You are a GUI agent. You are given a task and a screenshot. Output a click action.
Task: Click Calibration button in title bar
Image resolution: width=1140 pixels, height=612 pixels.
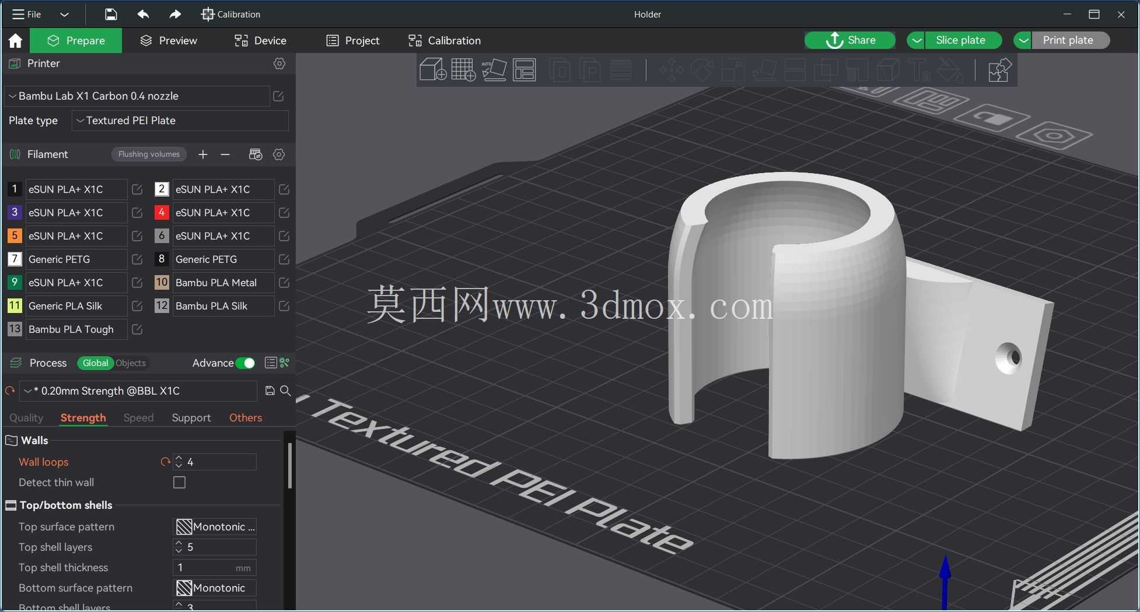231,14
